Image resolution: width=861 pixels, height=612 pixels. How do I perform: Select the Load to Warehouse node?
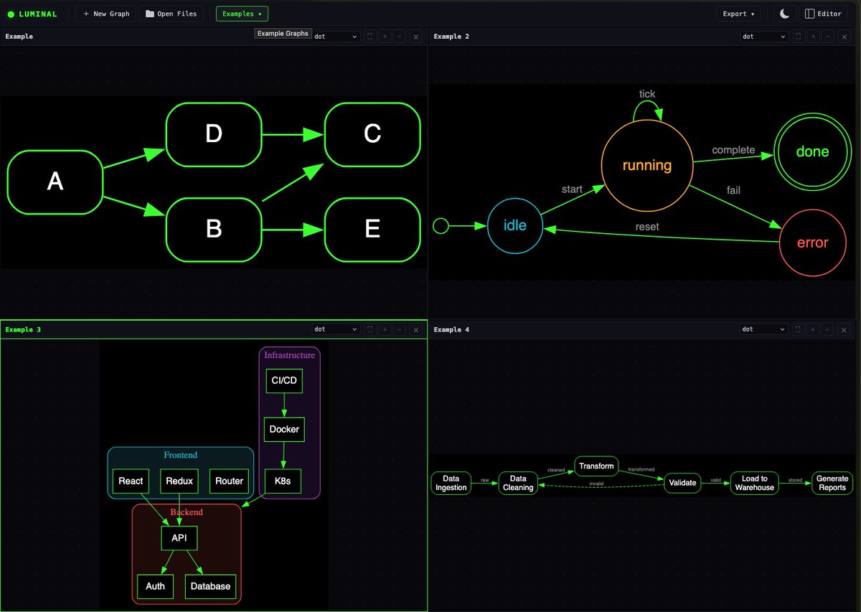(754, 483)
